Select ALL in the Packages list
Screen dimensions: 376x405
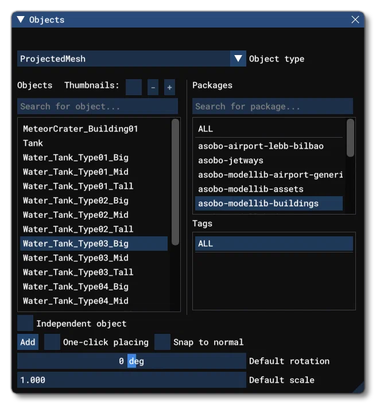tap(269, 128)
